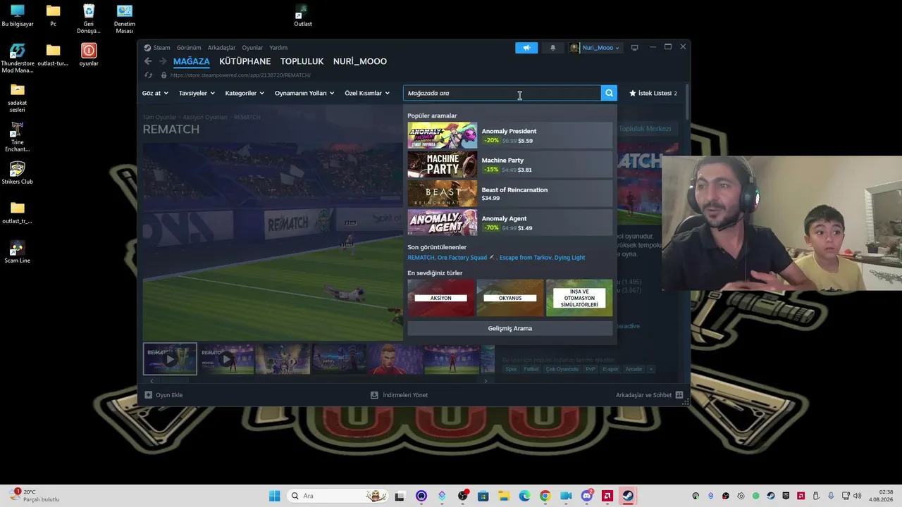
Task: Open the NURİ_MOOO profile tab
Action: coord(360,61)
